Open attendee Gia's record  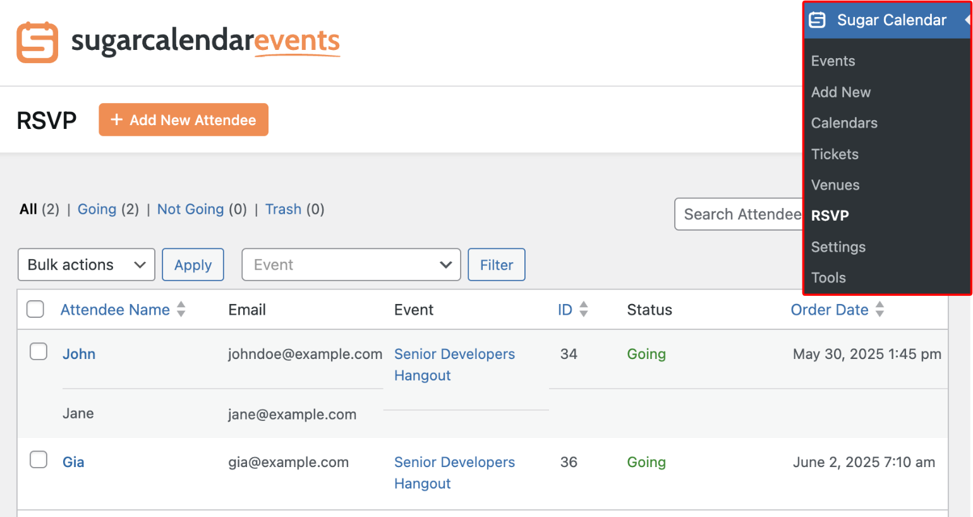point(73,462)
